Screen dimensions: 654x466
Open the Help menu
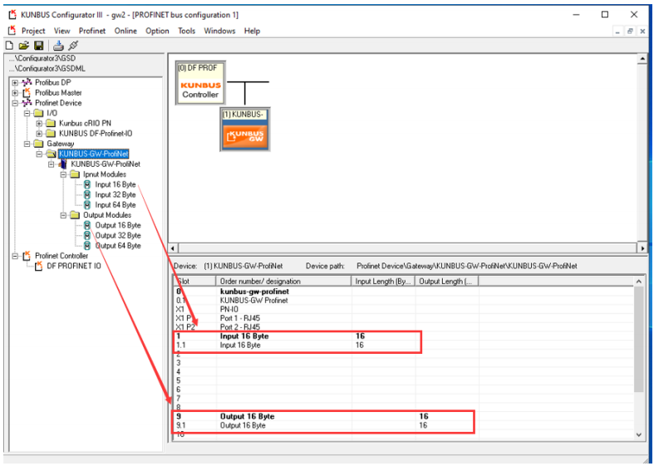pos(252,31)
